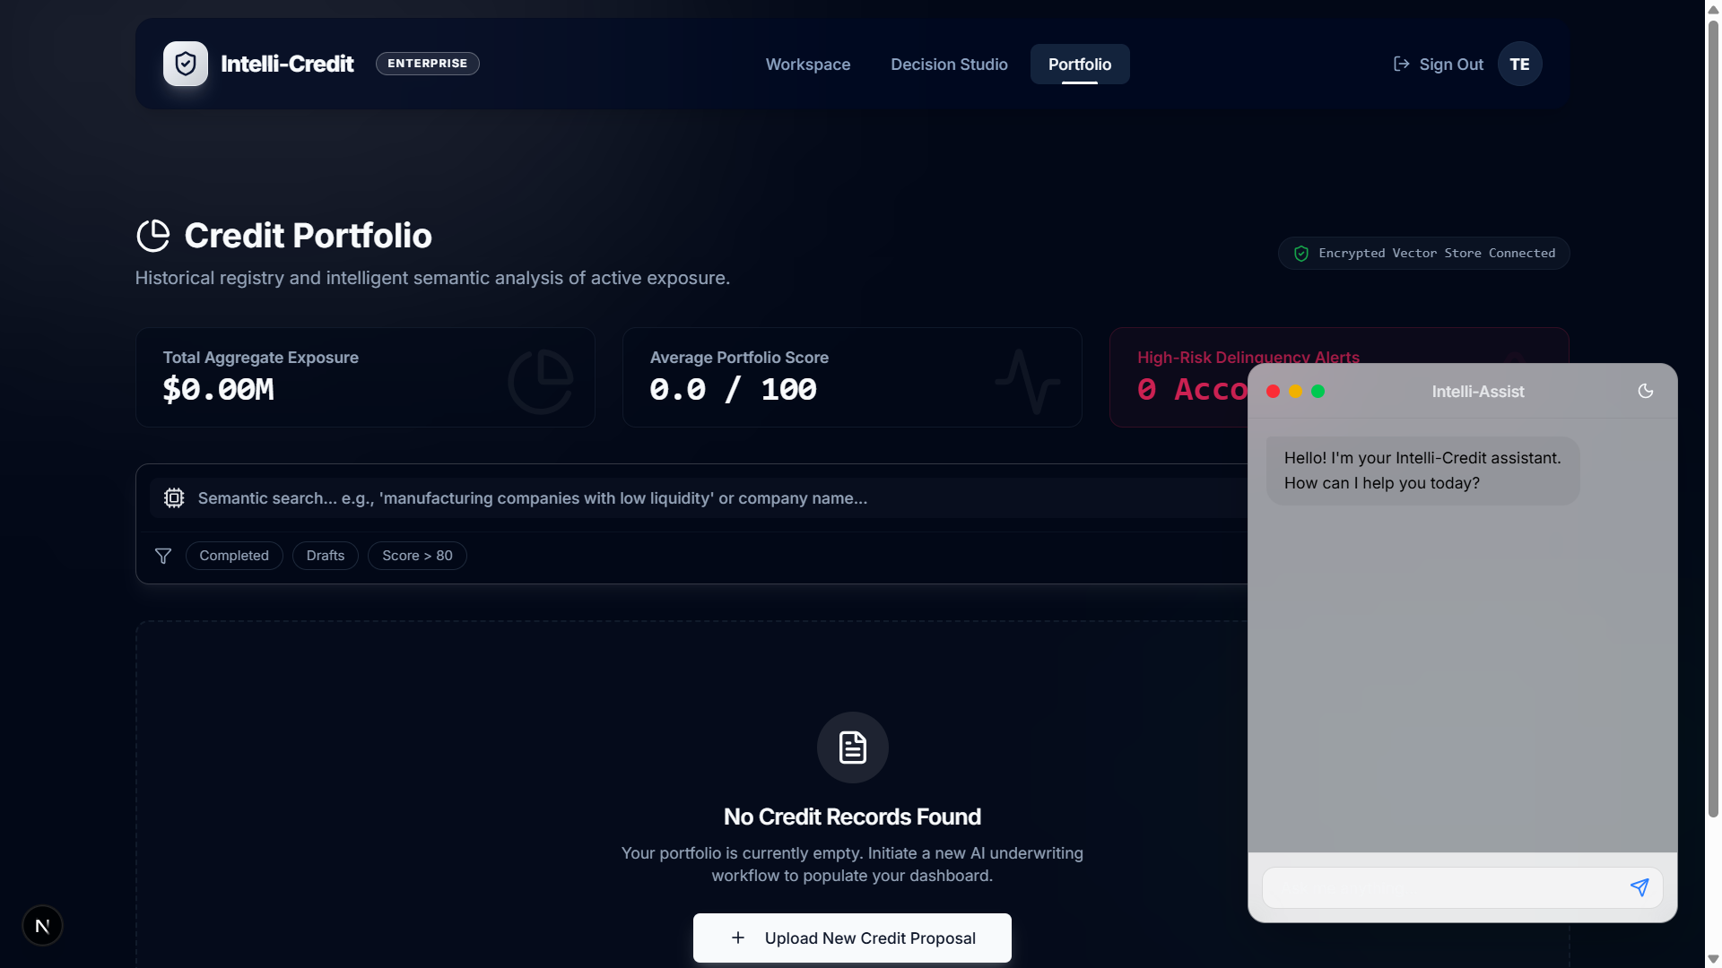Image resolution: width=1722 pixels, height=968 pixels.
Task: Open the Decision Studio tab
Action: (x=949, y=65)
